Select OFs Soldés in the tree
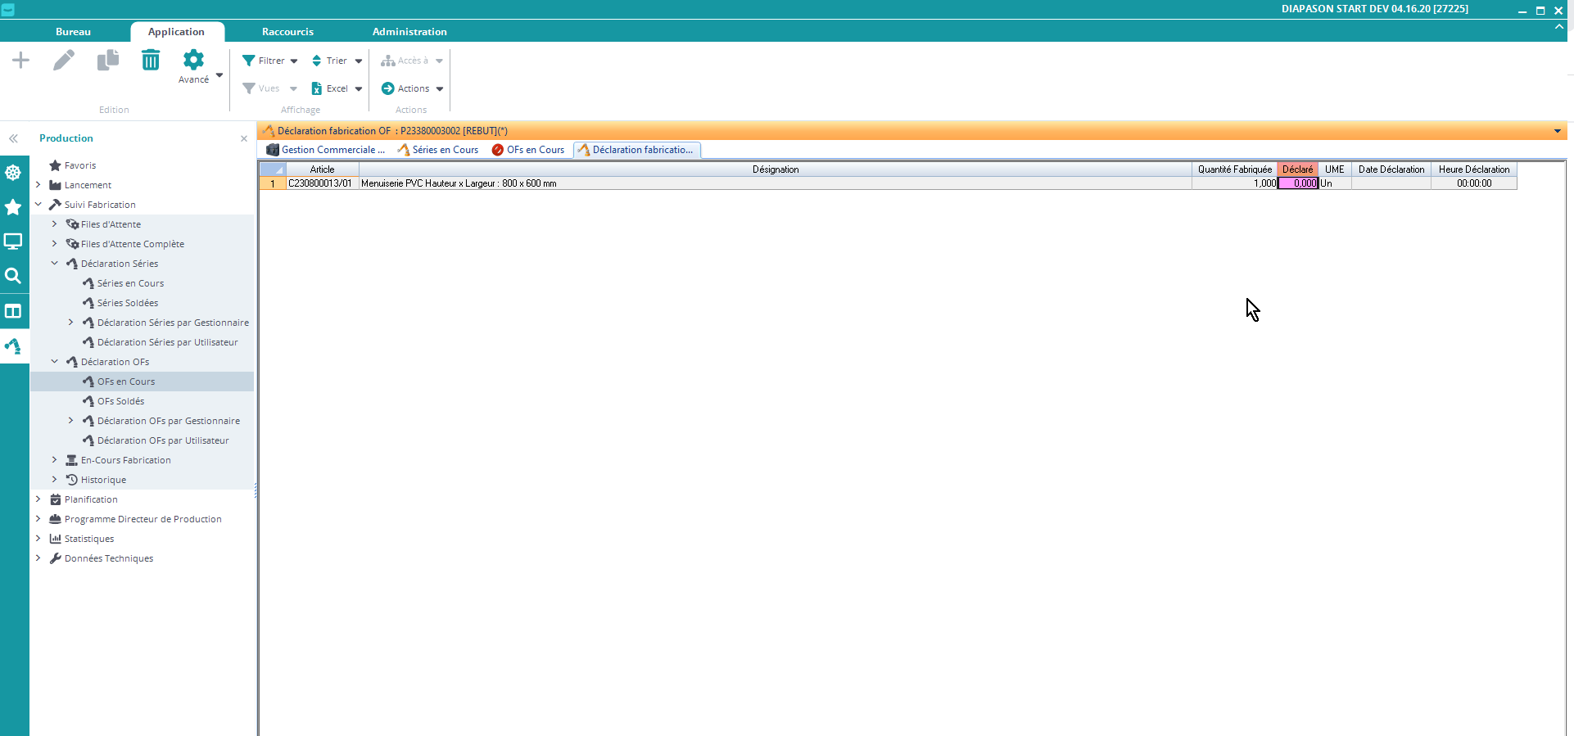 tap(120, 401)
